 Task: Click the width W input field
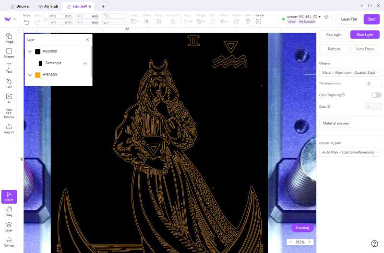60,16
